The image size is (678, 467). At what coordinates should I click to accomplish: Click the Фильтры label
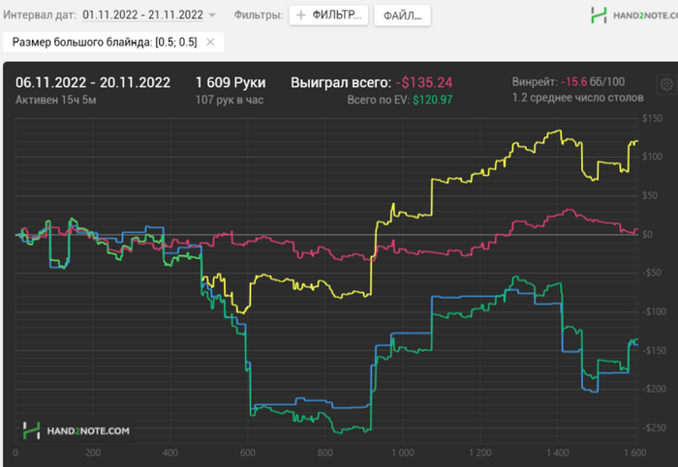pyautogui.click(x=259, y=15)
